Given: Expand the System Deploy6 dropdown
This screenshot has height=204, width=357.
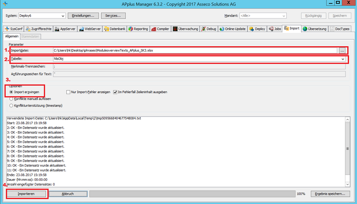Looking at the screenshot, I should tap(63, 16).
